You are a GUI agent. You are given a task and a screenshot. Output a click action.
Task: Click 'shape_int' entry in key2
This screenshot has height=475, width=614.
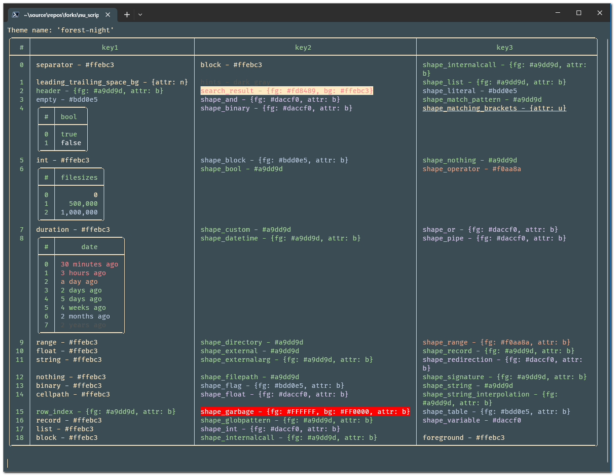coord(270,429)
